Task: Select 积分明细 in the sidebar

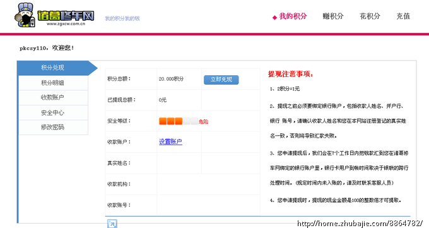Action: pyautogui.click(x=53, y=83)
